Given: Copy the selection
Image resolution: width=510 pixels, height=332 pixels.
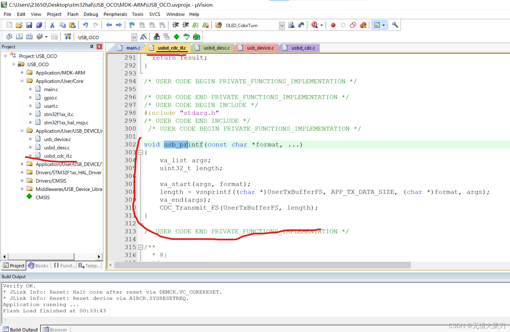Looking at the screenshot, I should (x=62, y=25).
